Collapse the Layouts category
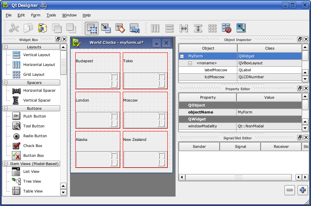This screenshot has height=206, width=311. pos(6,47)
